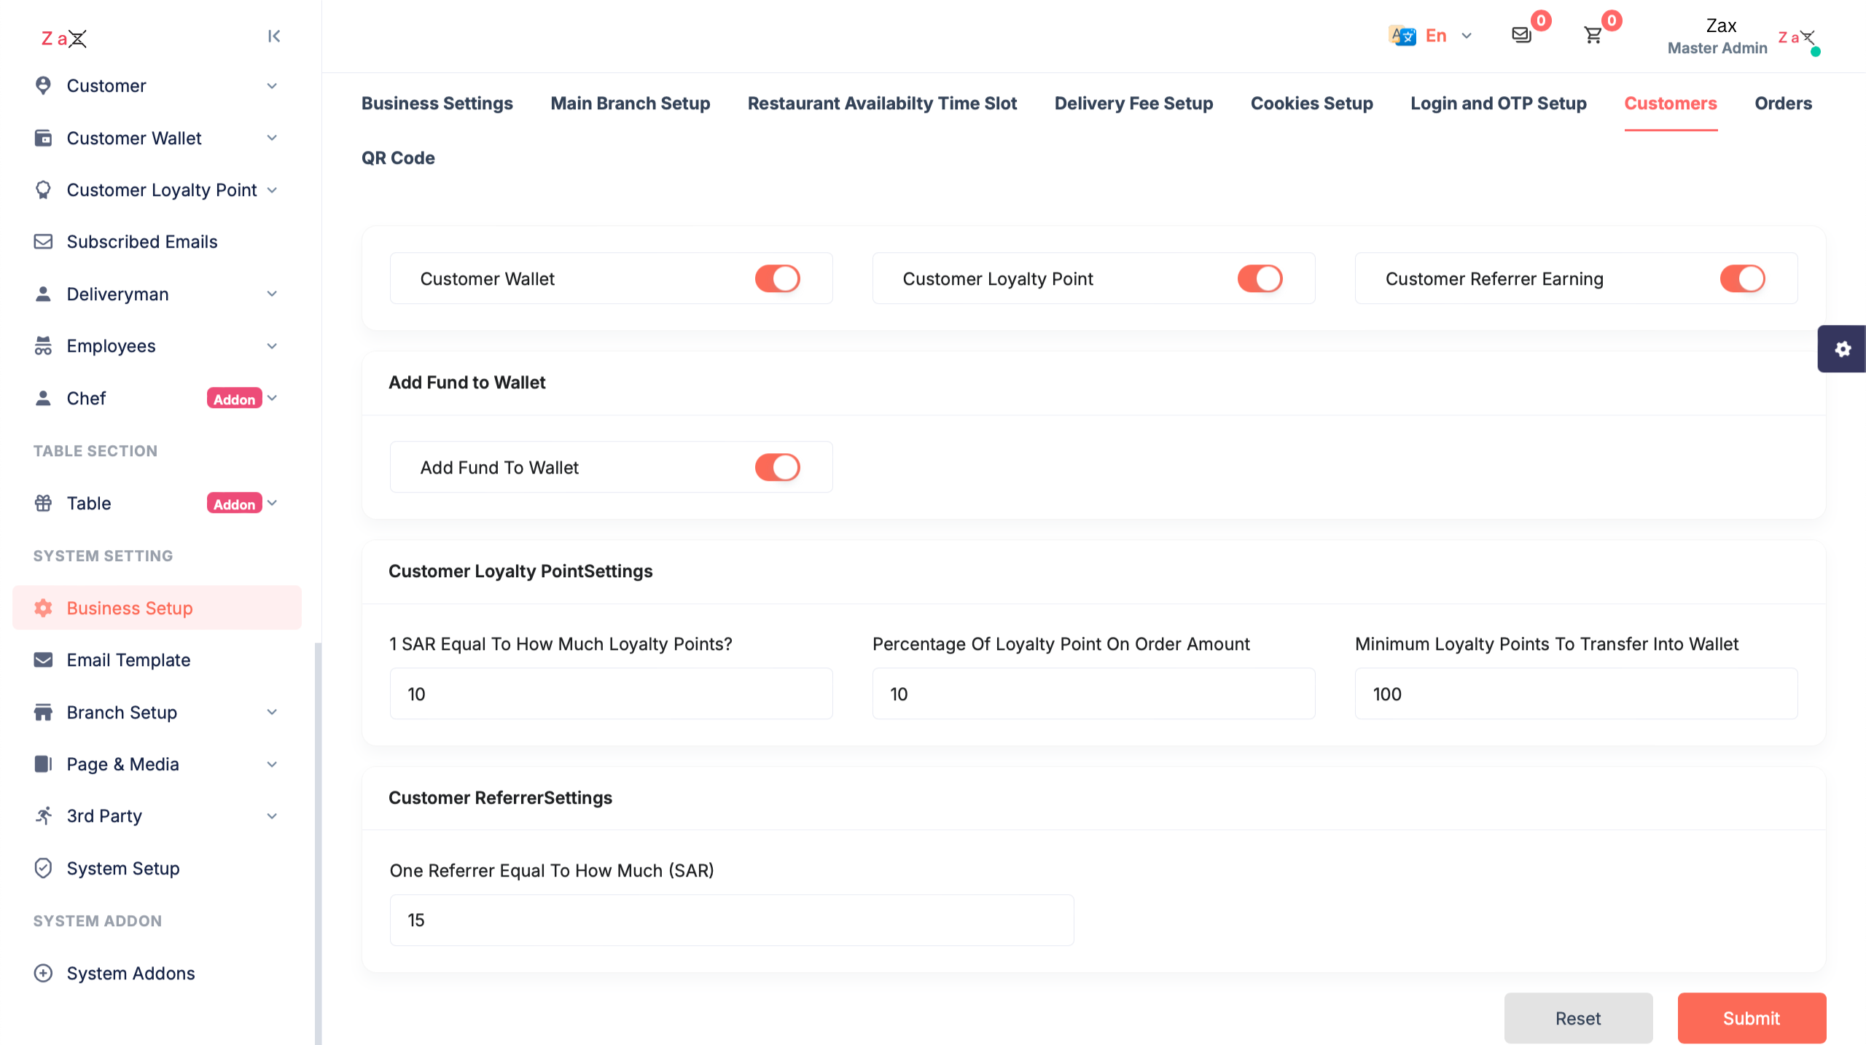The width and height of the screenshot is (1866, 1045).
Task: Click the Branch Setup store icon
Action: pos(43,713)
